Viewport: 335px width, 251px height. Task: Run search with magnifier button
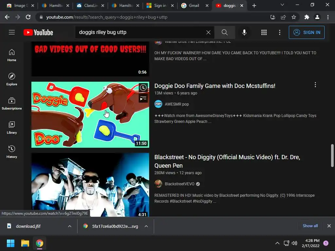click(x=224, y=32)
